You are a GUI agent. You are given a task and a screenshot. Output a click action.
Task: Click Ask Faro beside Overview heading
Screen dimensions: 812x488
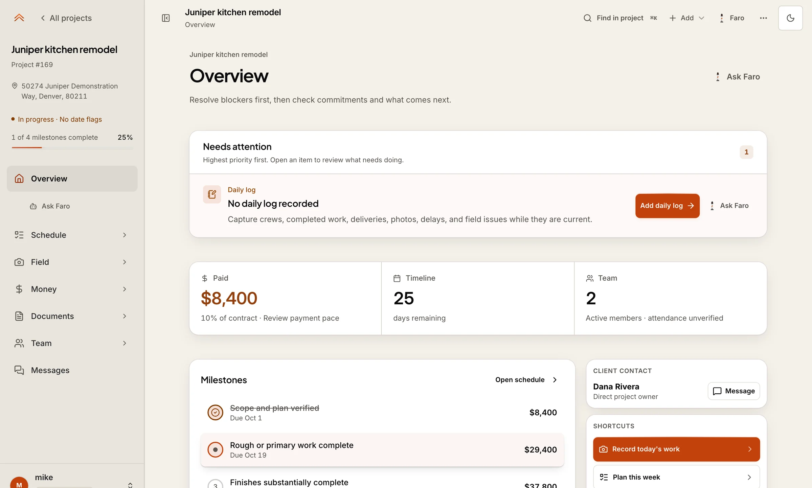pyautogui.click(x=738, y=77)
